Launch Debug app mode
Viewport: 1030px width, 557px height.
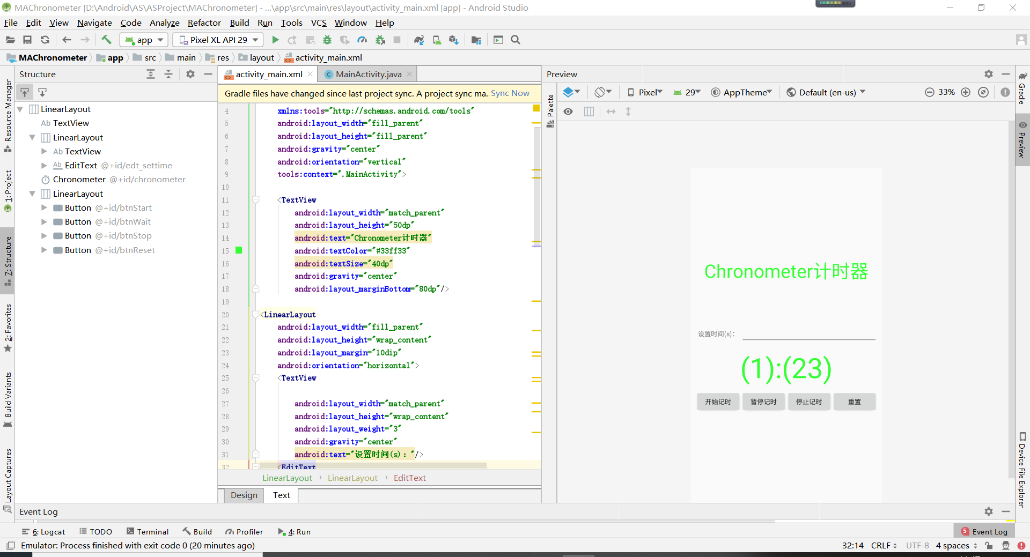(327, 40)
